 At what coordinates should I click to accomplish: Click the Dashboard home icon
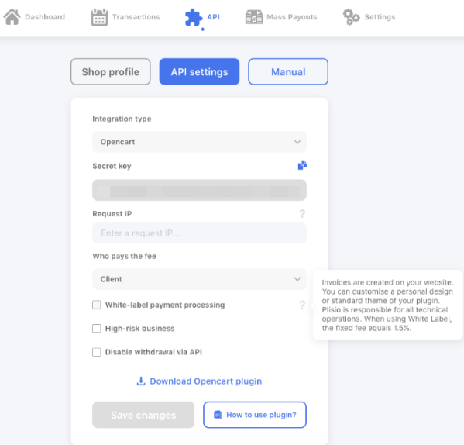[12, 17]
